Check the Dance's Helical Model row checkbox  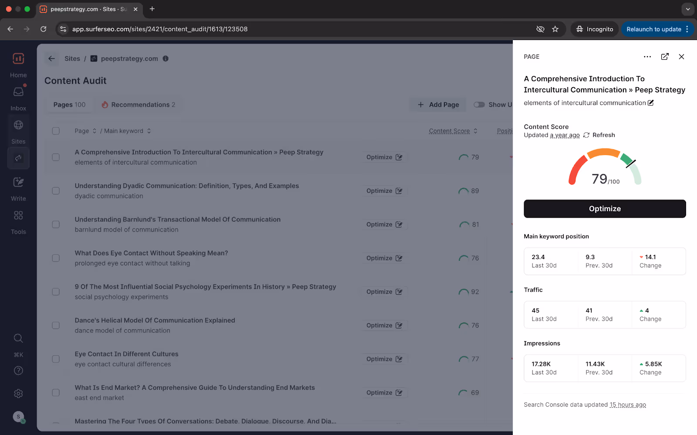point(56,325)
